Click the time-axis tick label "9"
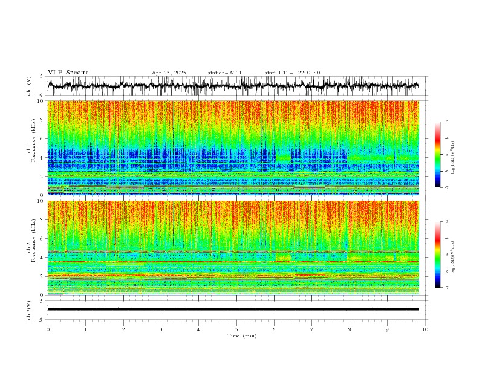The height and width of the screenshot is (370, 479). [387, 329]
